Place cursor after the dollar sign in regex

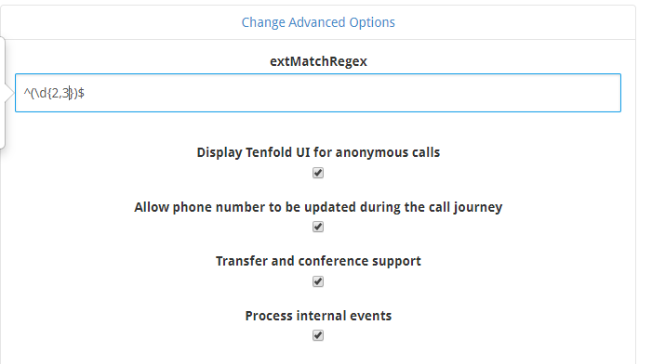[x=85, y=93]
